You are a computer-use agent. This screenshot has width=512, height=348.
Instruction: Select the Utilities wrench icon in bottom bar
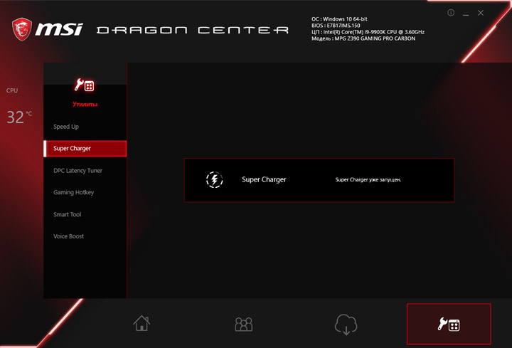[449, 324]
